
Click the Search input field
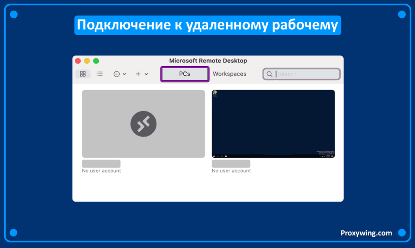(x=302, y=74)
